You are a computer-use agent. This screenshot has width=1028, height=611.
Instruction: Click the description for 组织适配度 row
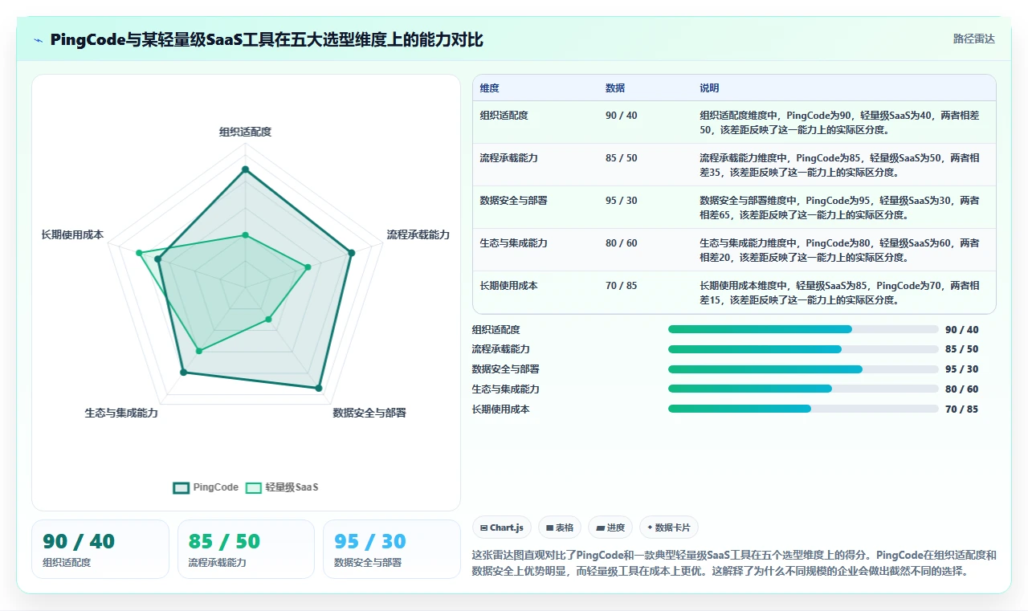coord(839,122)
